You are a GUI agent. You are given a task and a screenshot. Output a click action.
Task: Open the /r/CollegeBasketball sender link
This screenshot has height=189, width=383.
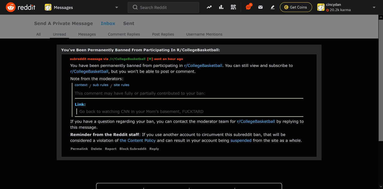(x=127, y=59)
